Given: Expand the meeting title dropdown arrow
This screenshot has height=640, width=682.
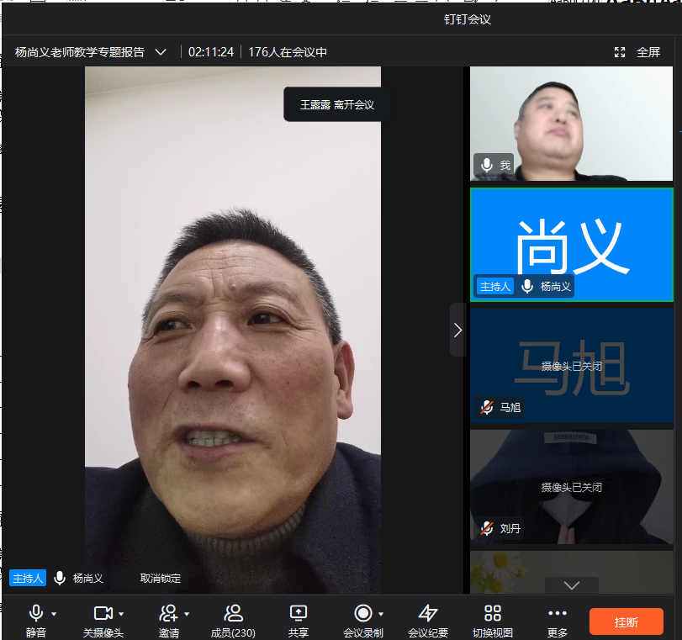Looking at the screenshot, I should (161, 52).
